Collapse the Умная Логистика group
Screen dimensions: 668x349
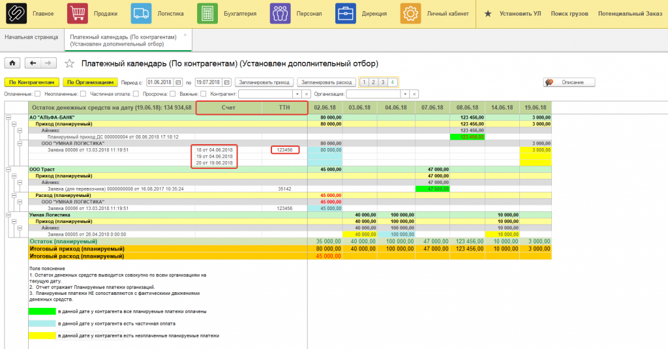[8, 215]
